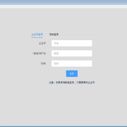Focus the 密码 input field
127x127 pixels.
[x=72, y=64]
